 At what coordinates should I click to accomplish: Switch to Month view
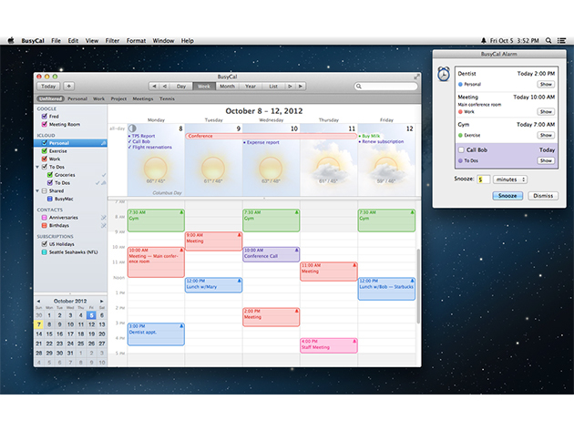(228, 86)
